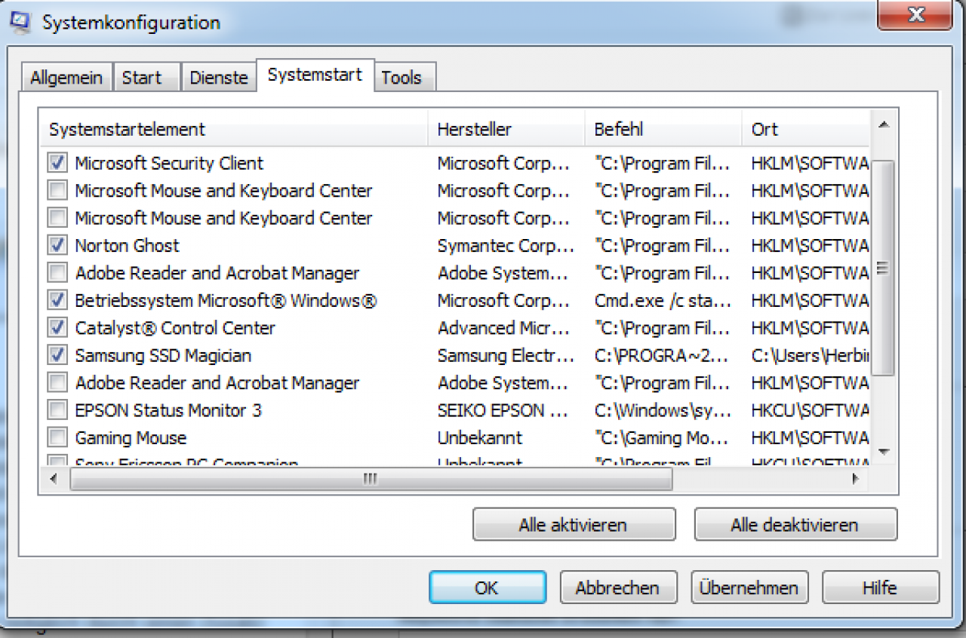
Task: Click the C:\Gaming Mo... command cell
Action: (661, 437)
